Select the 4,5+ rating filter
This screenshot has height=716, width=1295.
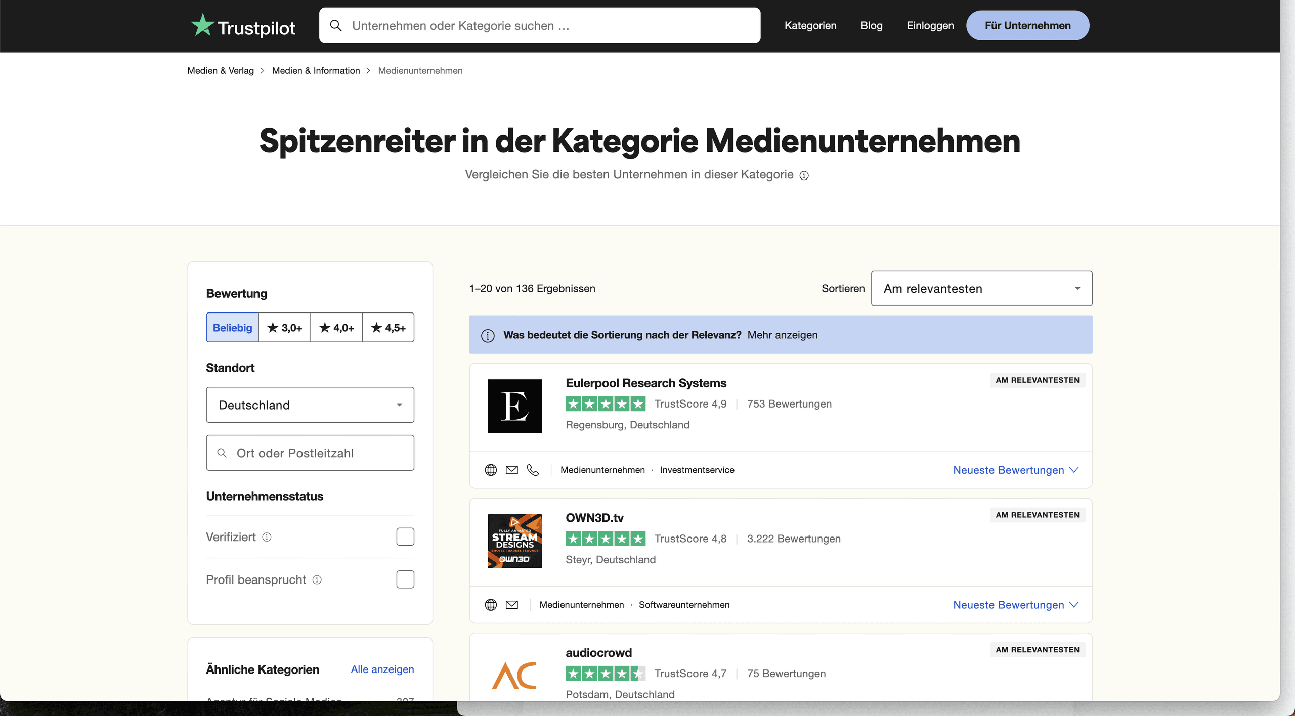pyautogui.click(x=387, y=327)
